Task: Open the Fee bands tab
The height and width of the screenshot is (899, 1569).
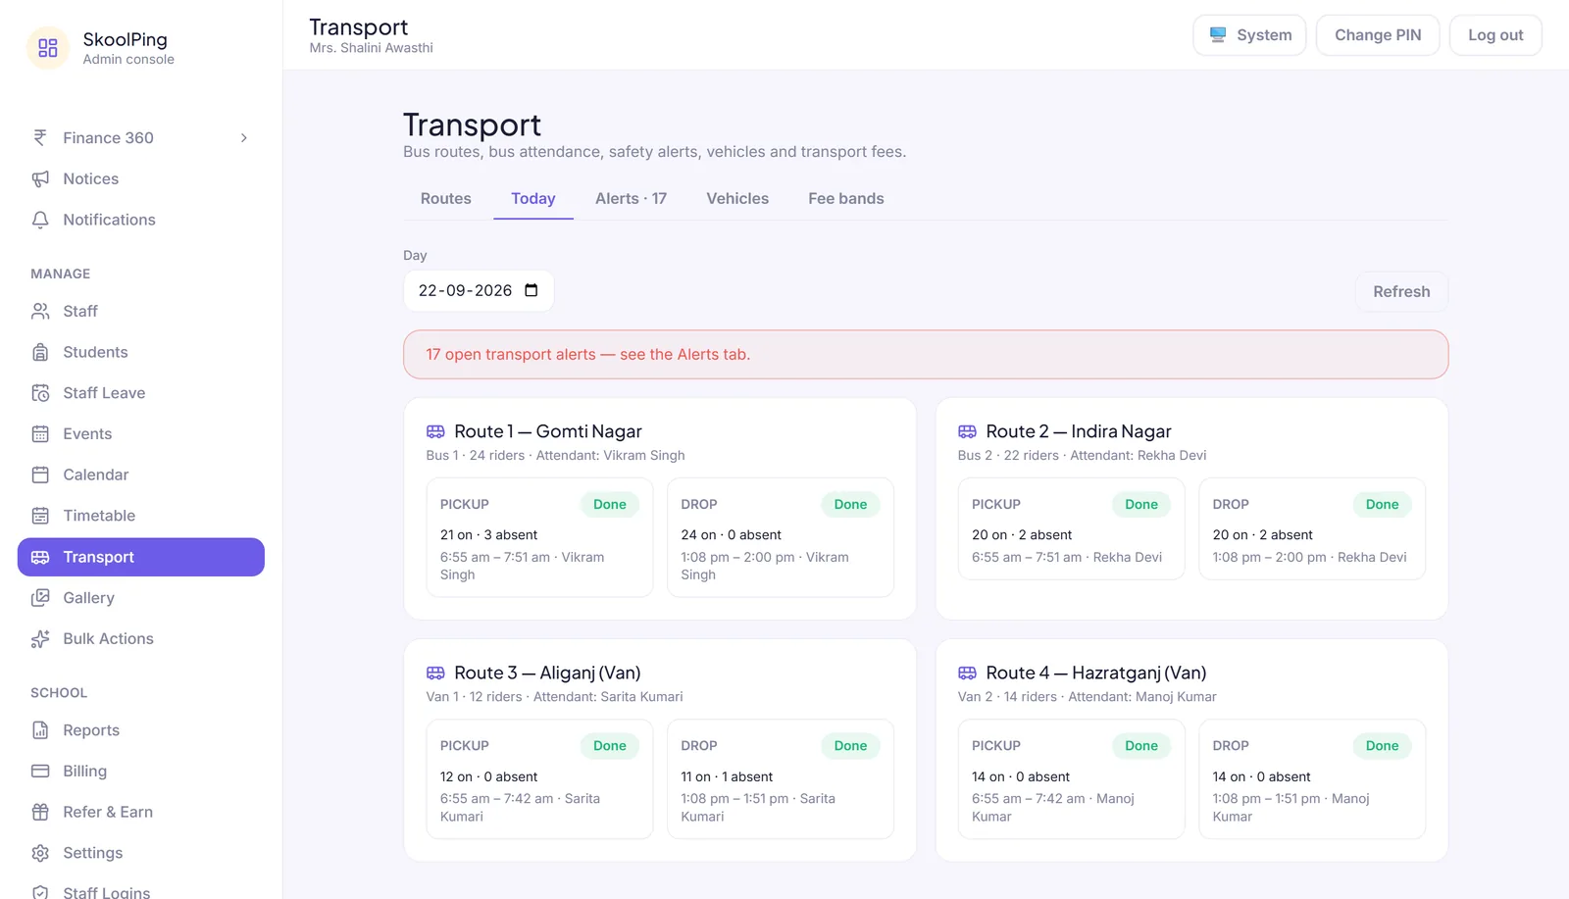Action: [x=846, y=199]
